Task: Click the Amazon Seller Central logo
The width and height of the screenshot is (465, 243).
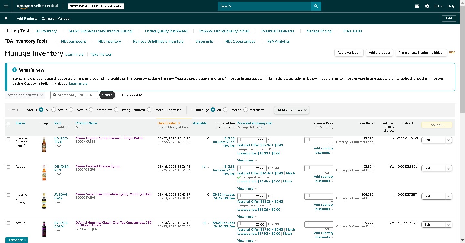Action: (37, 6)
